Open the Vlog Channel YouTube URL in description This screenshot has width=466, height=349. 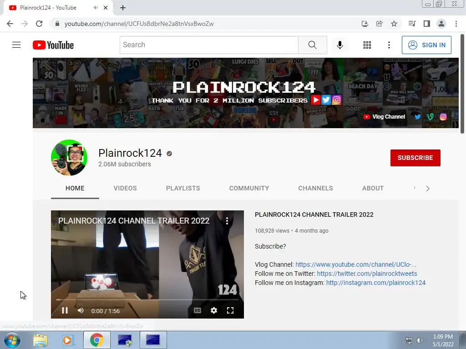click(x=356, y=264)
